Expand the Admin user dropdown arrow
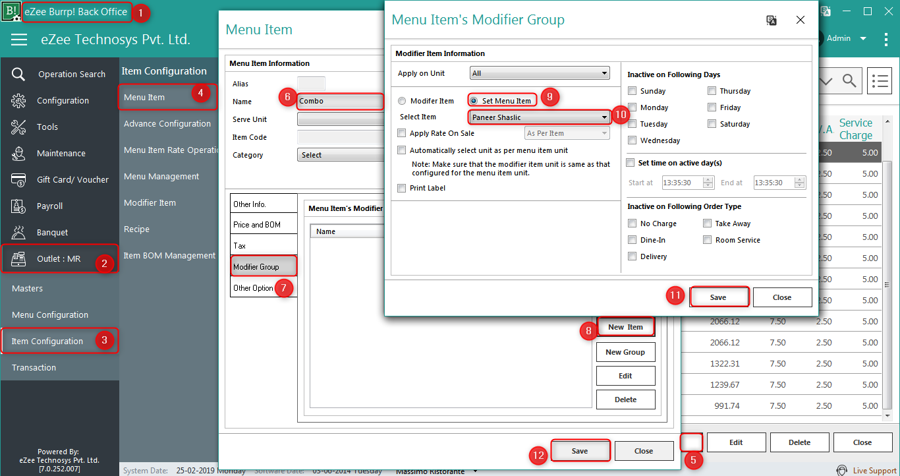The height and width of the screenshot is (476, 900). click(x=863, y=38)
